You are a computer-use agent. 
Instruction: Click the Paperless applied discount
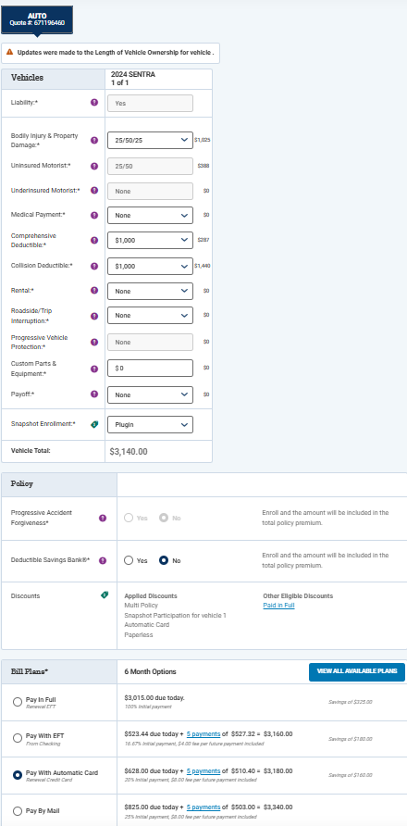[139, 635]
